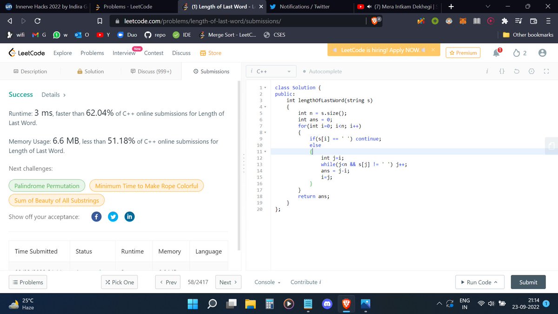
Task: Dismiss the LeetCode hiring banner
Action: [x=432, y=50]
